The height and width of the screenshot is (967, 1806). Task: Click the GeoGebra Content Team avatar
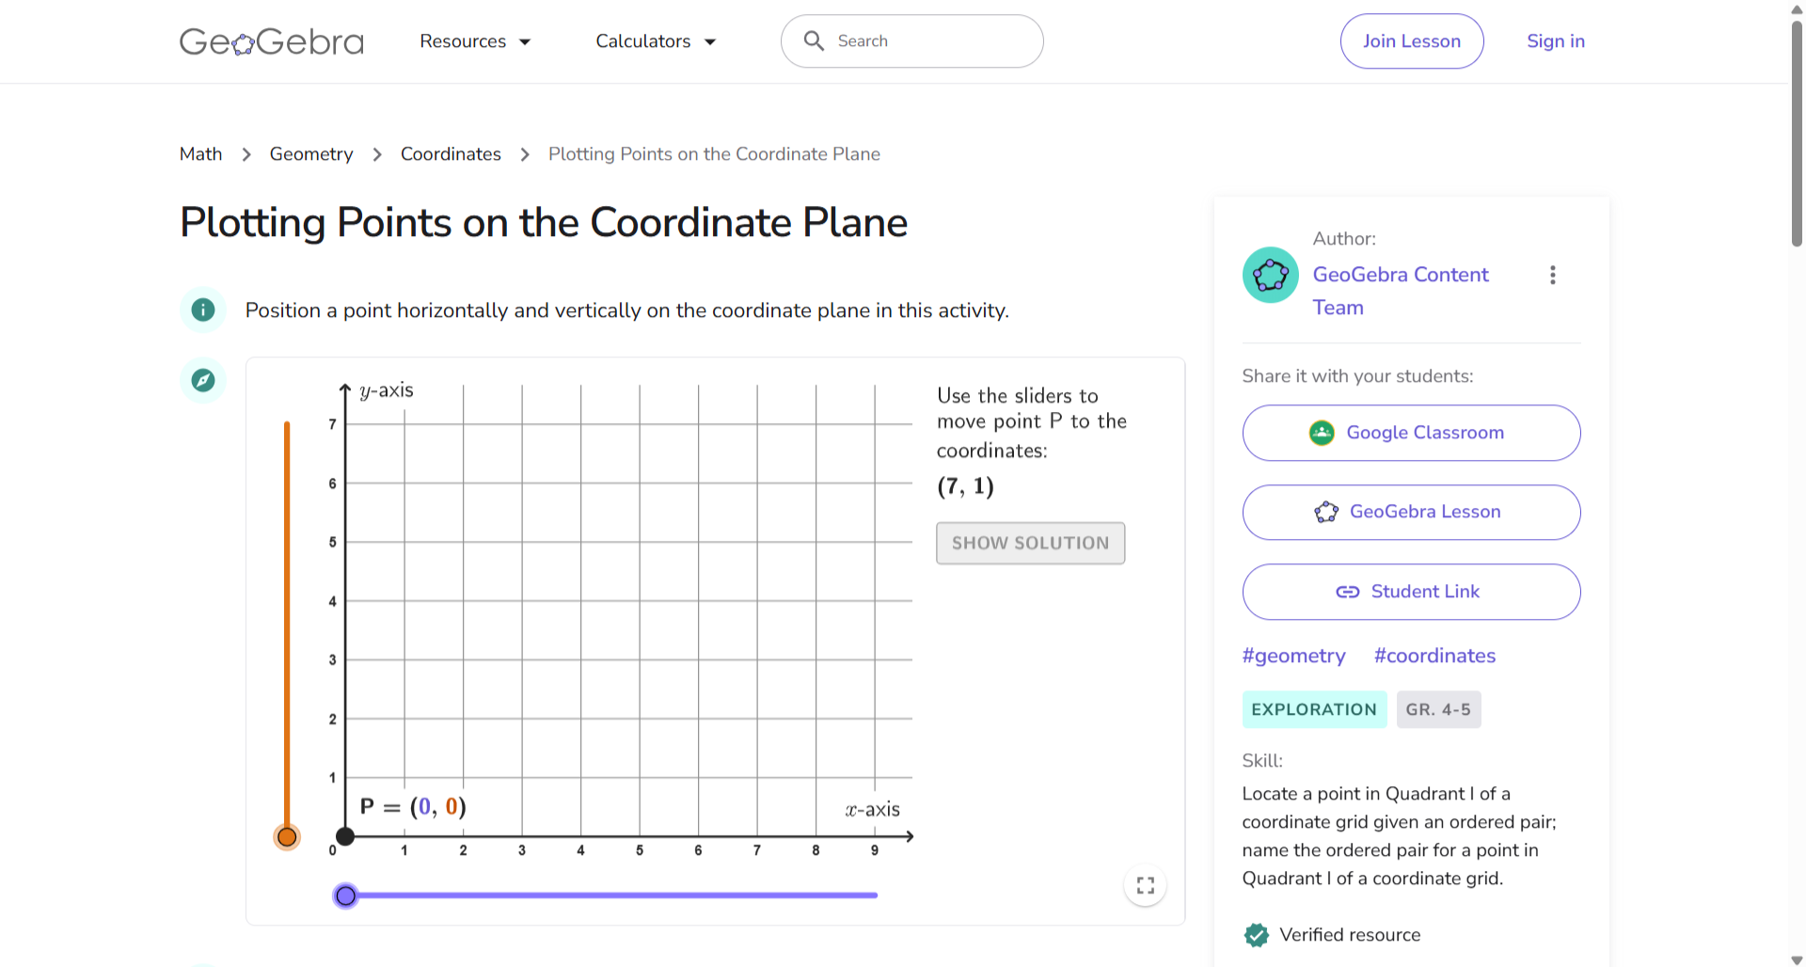click(1270, 276)
